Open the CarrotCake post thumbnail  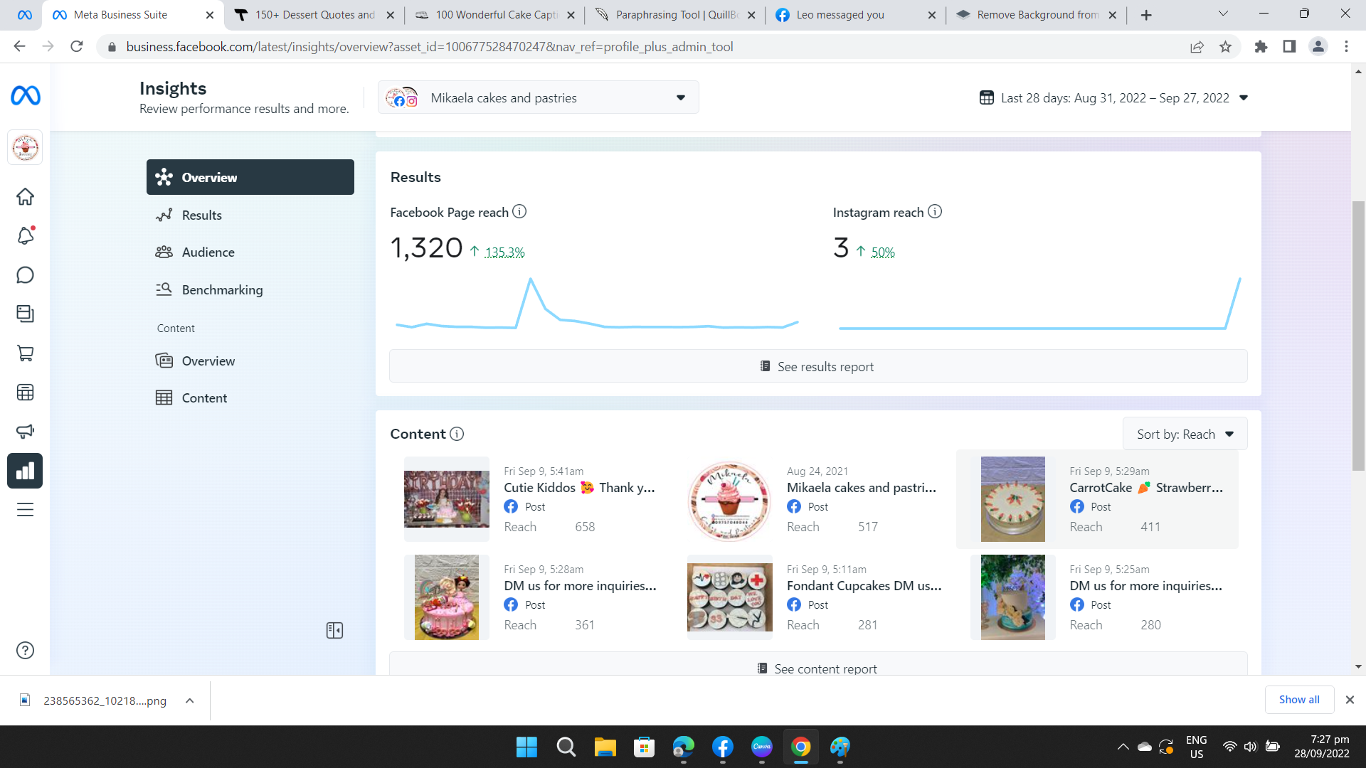click(x=1012, y=499)
